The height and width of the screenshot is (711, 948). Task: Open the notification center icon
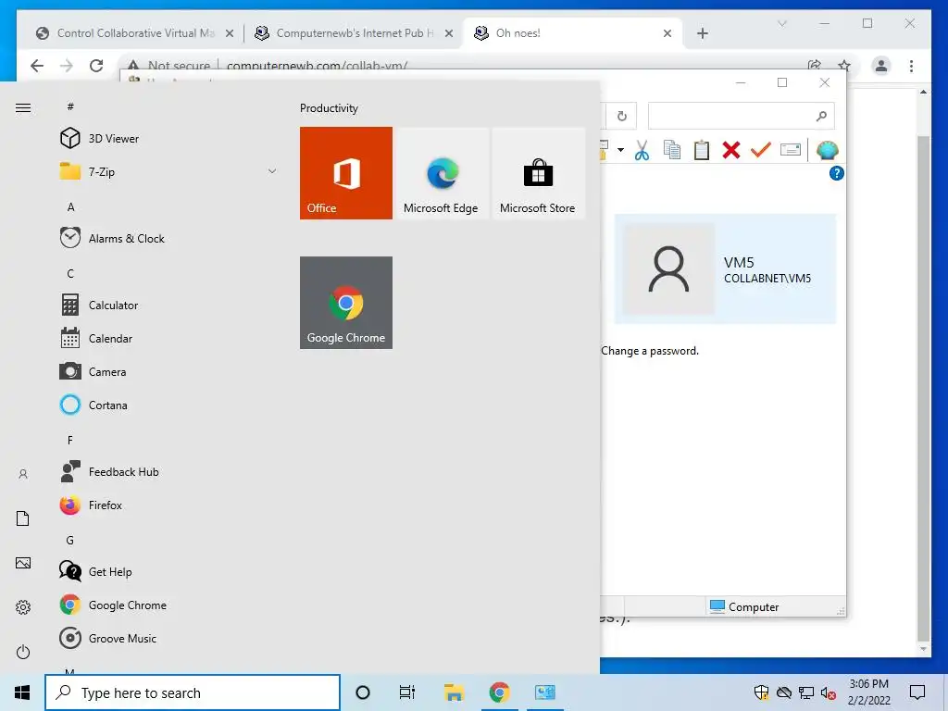click(x=917, y=692)
